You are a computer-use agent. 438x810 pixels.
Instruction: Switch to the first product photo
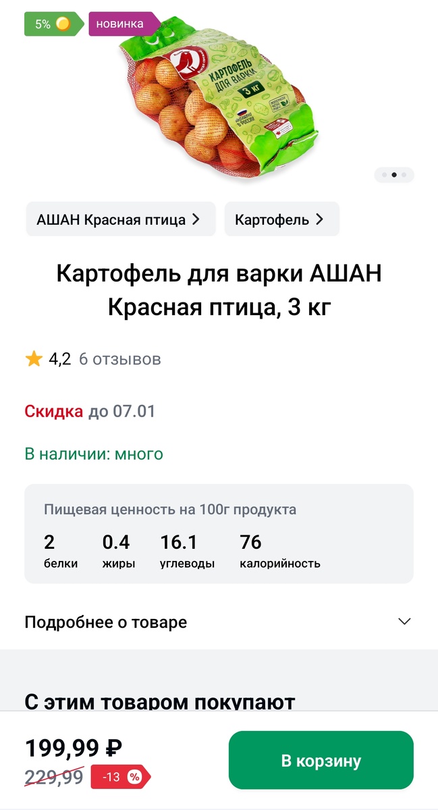[x=385, y=175]
